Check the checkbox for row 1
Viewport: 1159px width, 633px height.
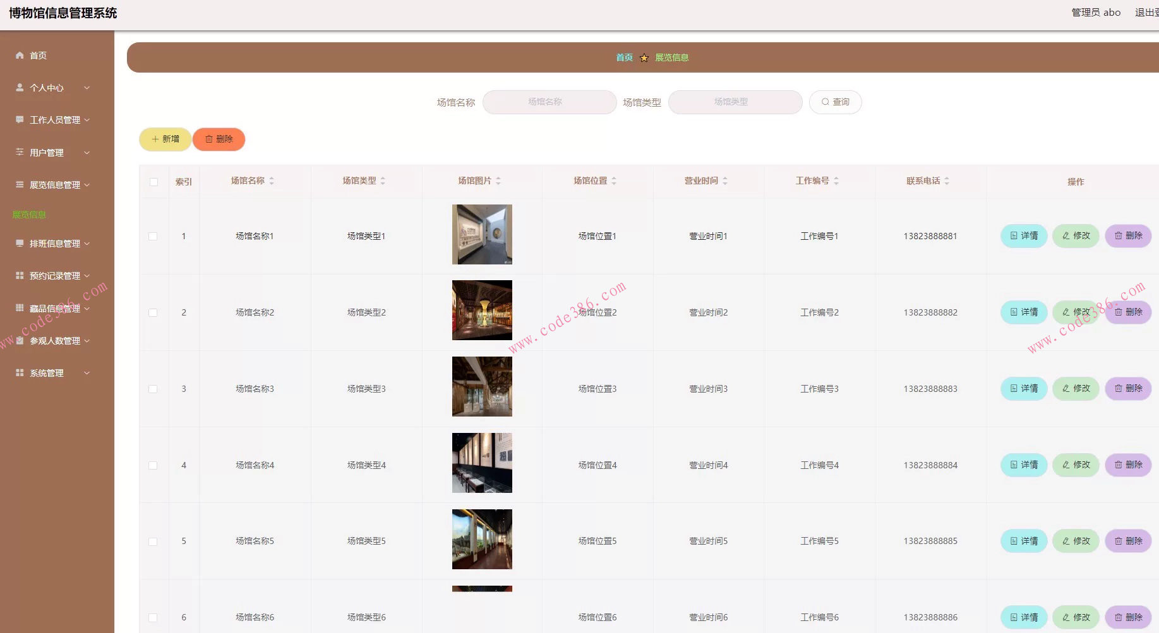tap(153, 236)
